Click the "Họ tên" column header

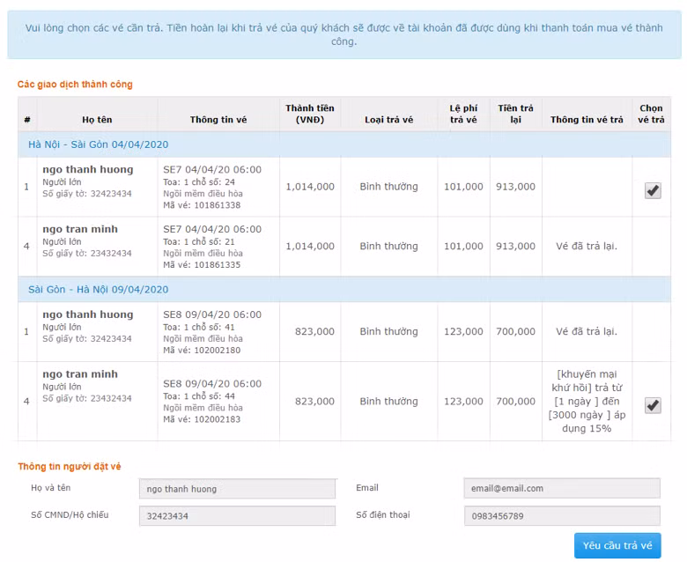point(97,120)
